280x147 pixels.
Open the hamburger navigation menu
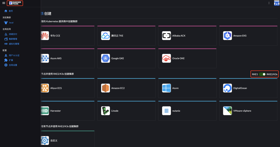(x=4, y=3)
